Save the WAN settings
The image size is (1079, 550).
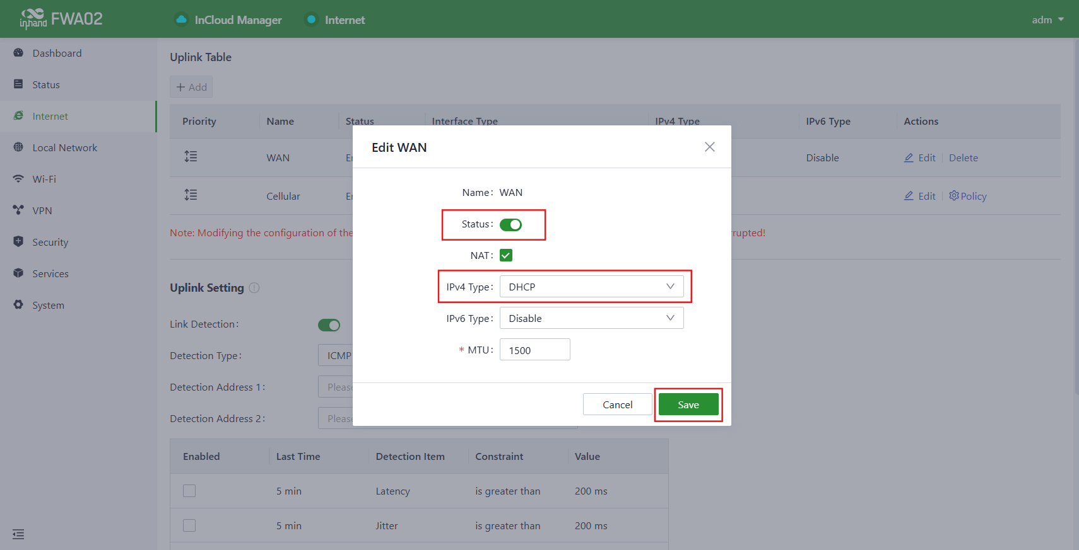688,404
